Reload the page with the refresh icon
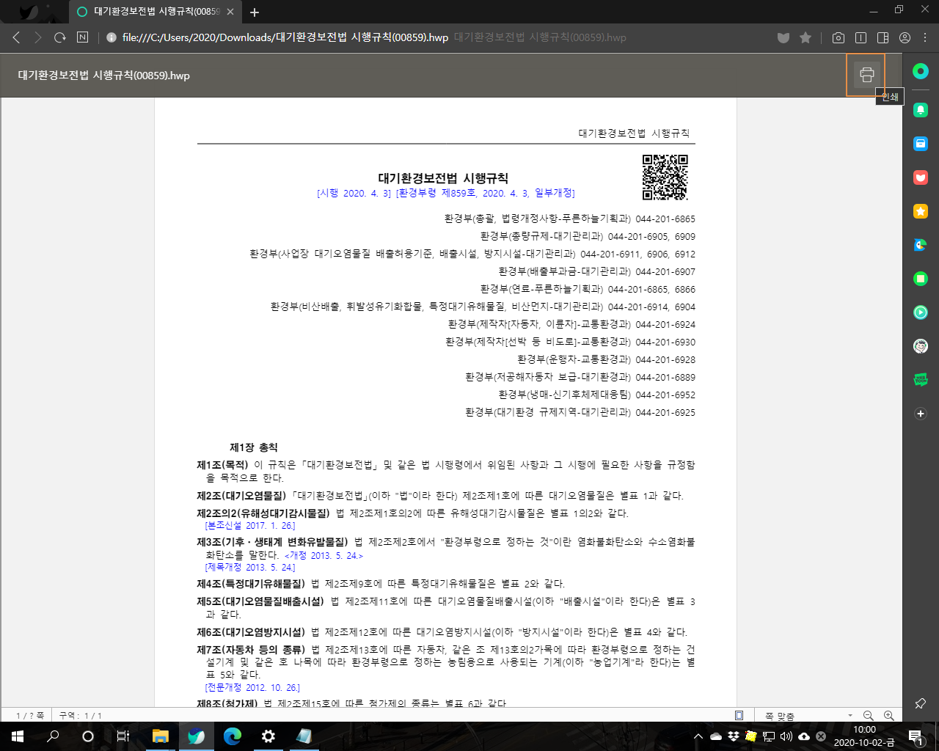This screenshot has width=939, height=751. click(60, 37)
